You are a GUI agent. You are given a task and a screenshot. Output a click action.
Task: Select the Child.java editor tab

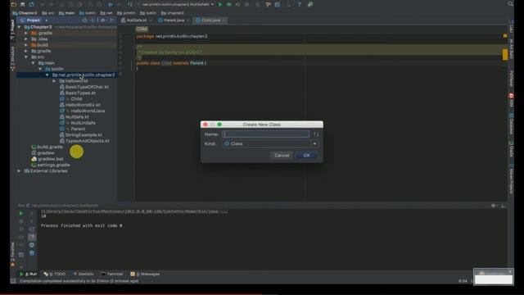210,20
